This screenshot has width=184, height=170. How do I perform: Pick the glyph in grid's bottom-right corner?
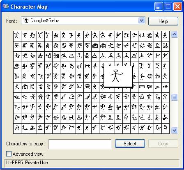(166, 128)
